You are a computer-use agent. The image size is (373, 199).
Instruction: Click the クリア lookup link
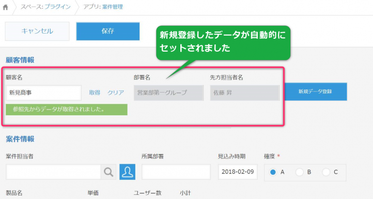116,93
